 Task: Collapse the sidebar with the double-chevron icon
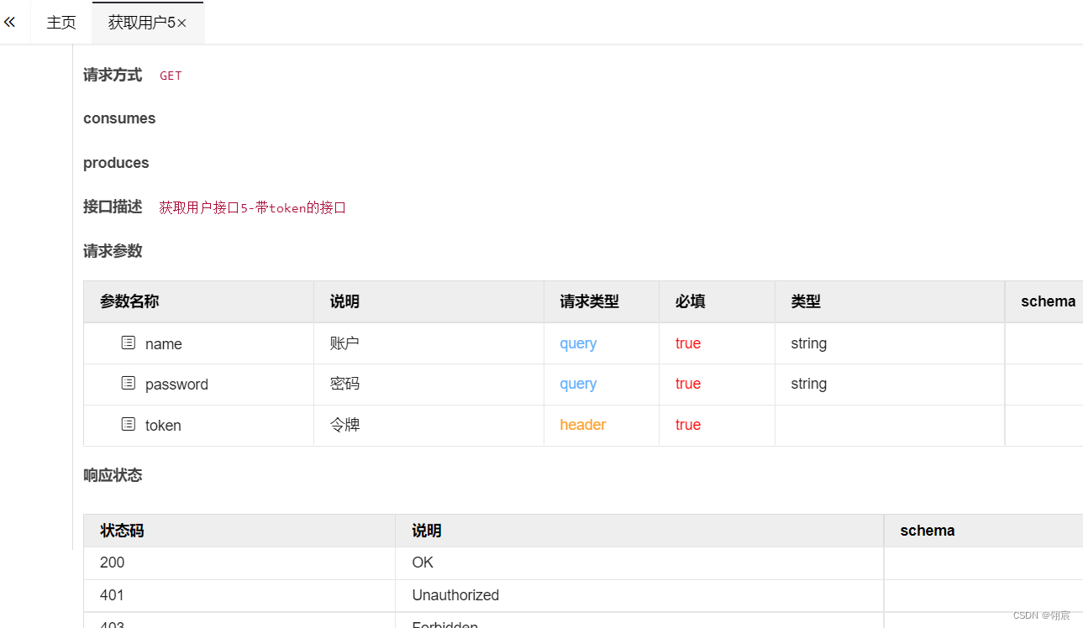9,22
